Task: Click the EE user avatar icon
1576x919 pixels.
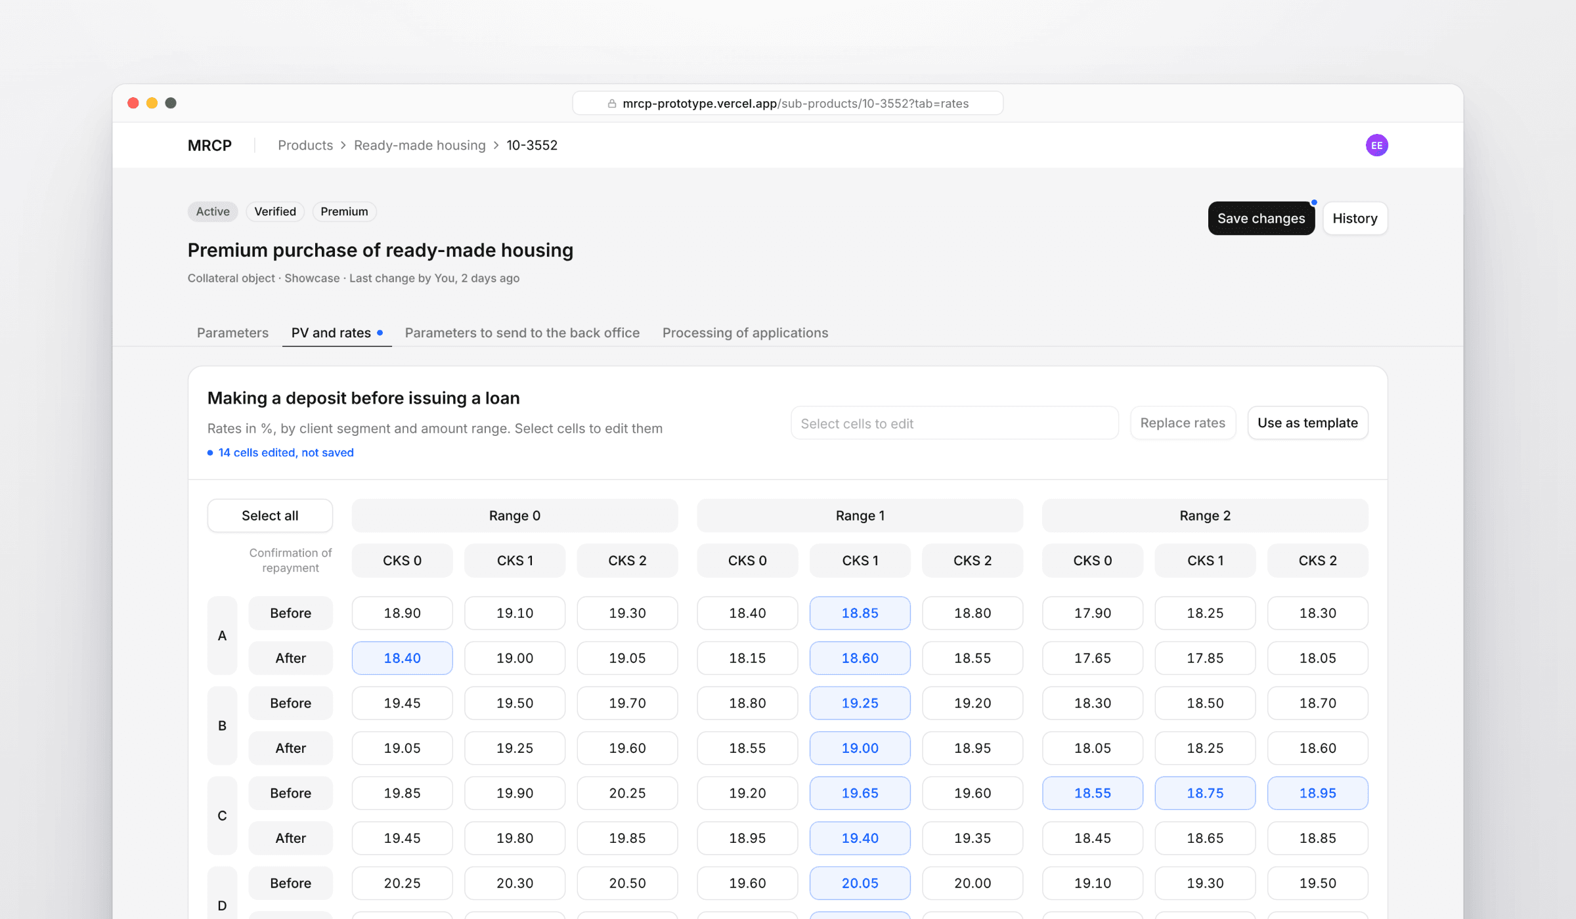Action: [1376, 145]
